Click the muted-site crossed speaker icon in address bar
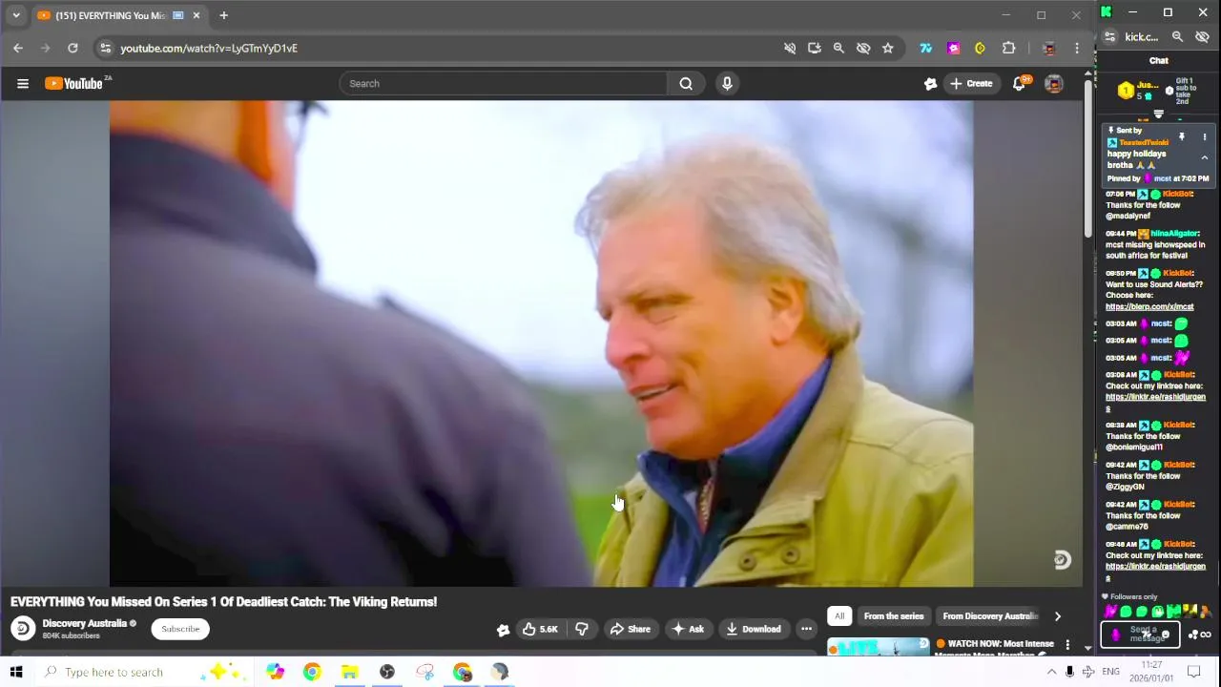The width and height of the screenshot is (1221, 687). [790, 48]
